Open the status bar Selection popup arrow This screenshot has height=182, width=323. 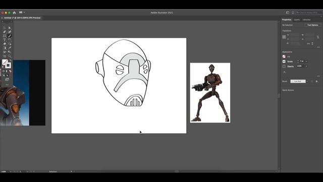pos(71,171)
